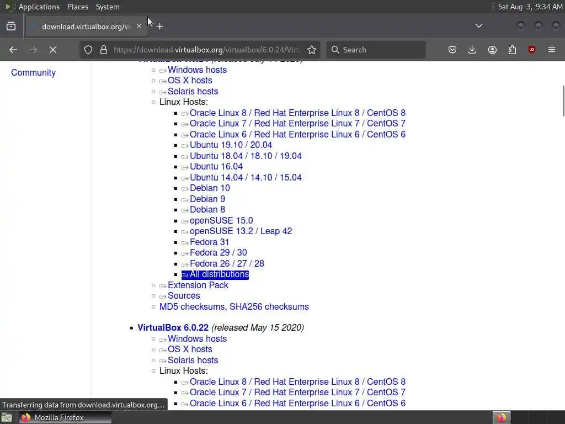The width and height of the screenshot is (565, 424).
Task: Open the System menu
Action: pos(108,7)
